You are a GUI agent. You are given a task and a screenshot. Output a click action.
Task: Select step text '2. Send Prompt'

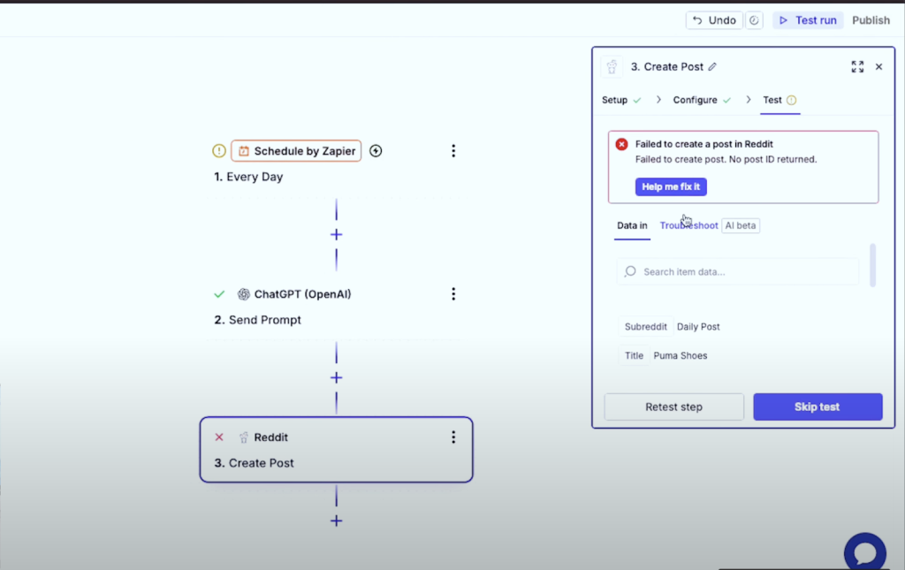coord(257,320)
